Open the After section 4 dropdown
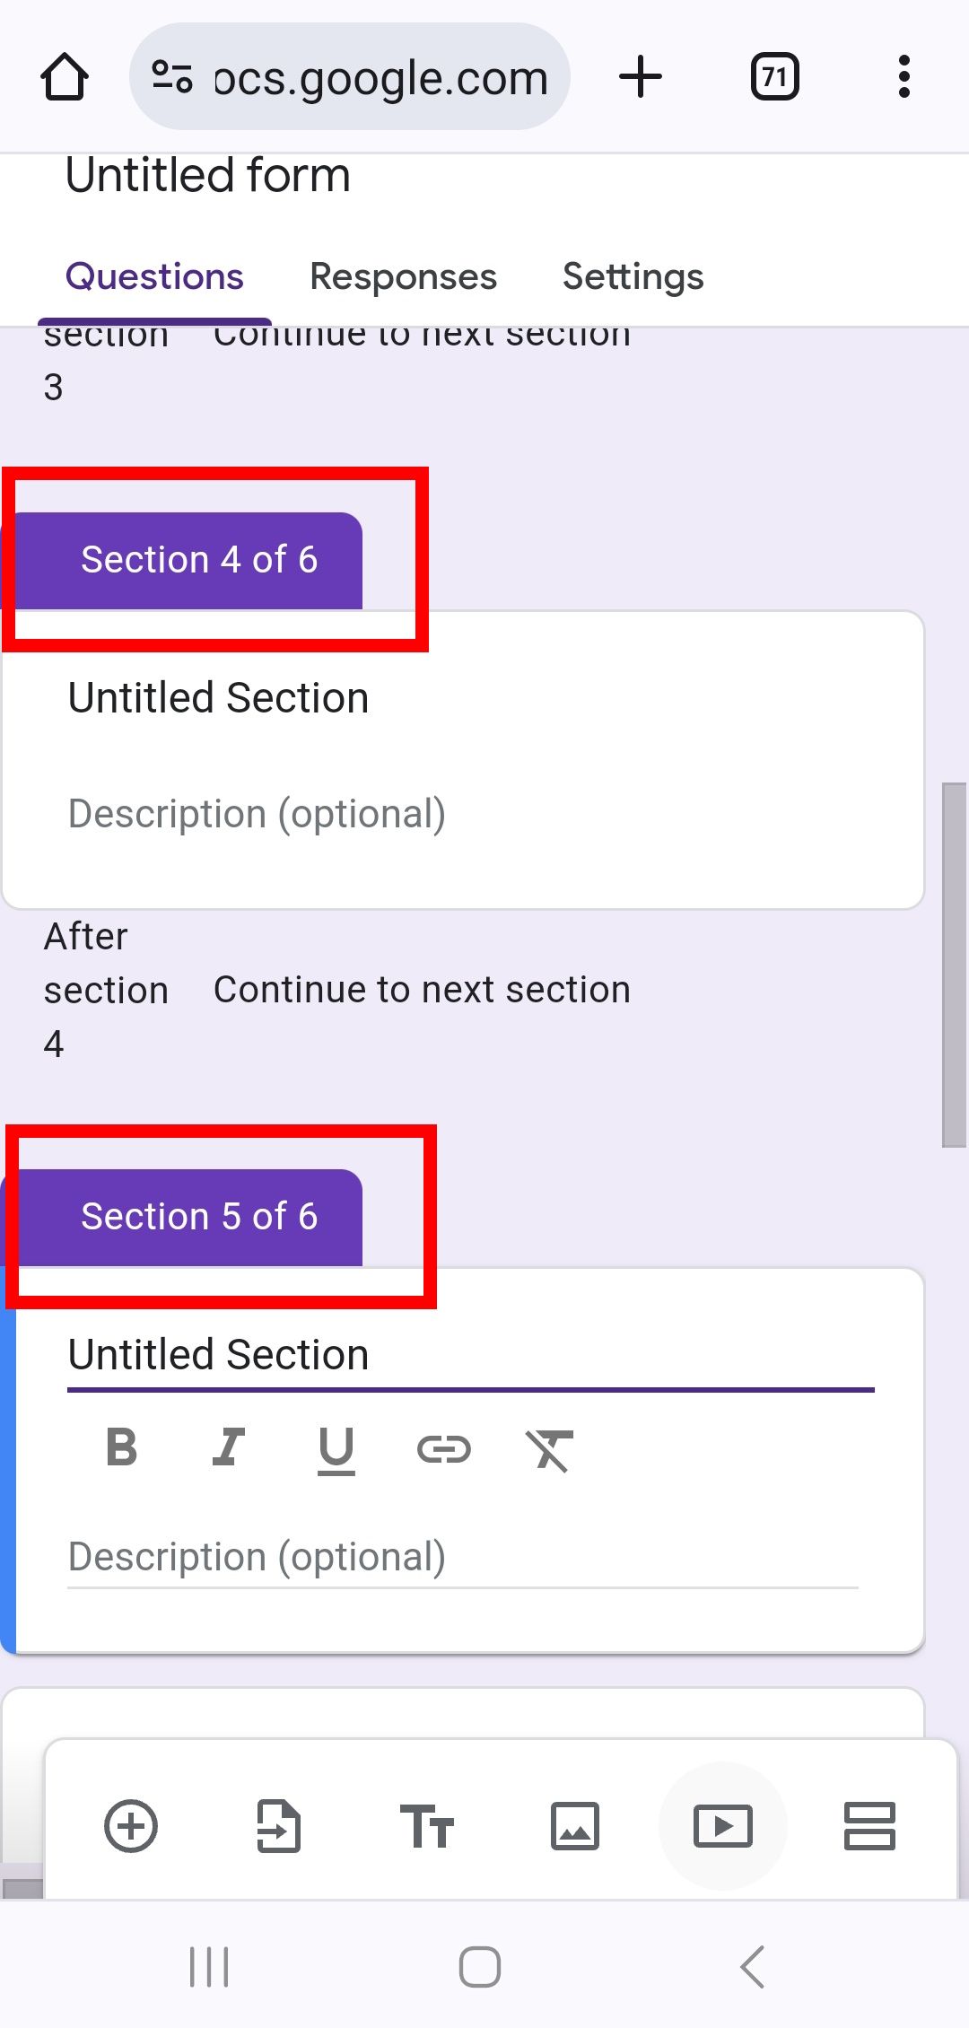The image size is (969, 2028). 422,989
